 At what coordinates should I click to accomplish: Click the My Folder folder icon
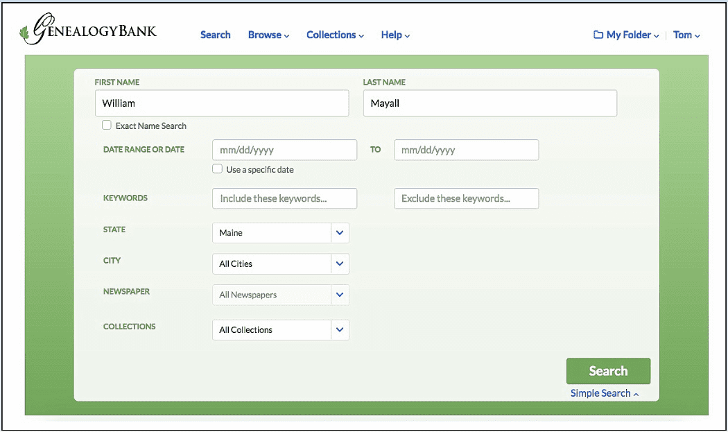(598, 35)
